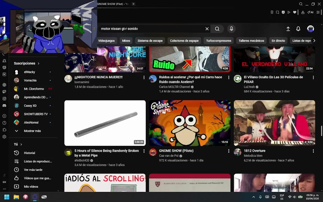Open browser history clock icon in sidebar
323x202 pixels.
pos(4,123)
